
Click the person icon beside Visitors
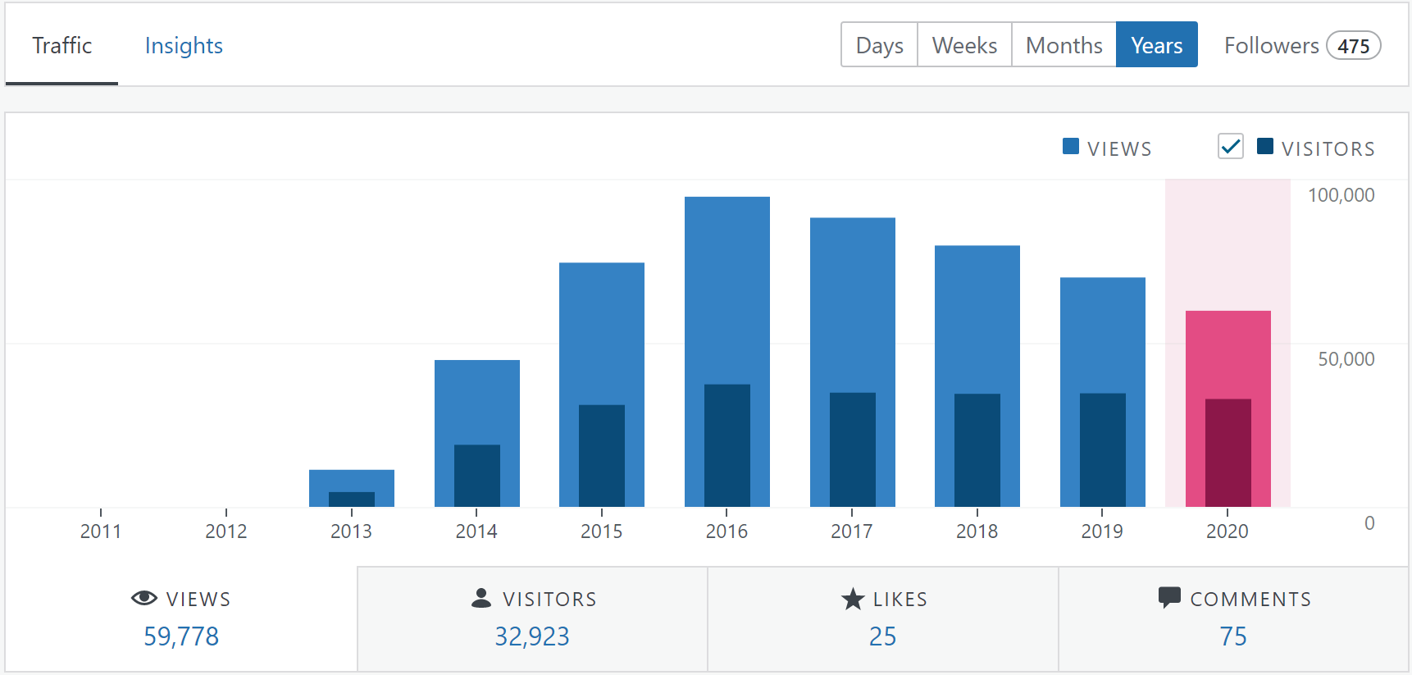(x=481, y=598)
